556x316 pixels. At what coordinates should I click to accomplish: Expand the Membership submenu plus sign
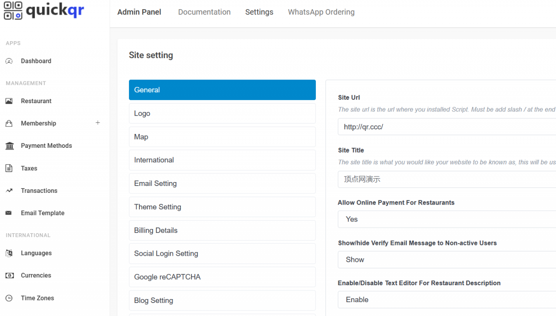tap(98, 123)
